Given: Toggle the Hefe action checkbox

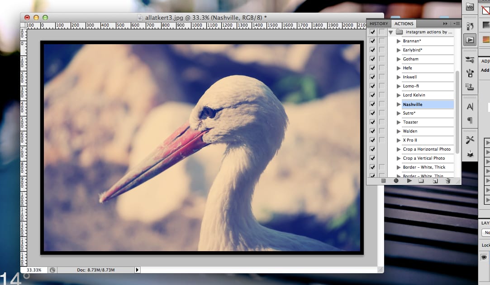Looking at the screenshot, I should [x=372, y=68].
